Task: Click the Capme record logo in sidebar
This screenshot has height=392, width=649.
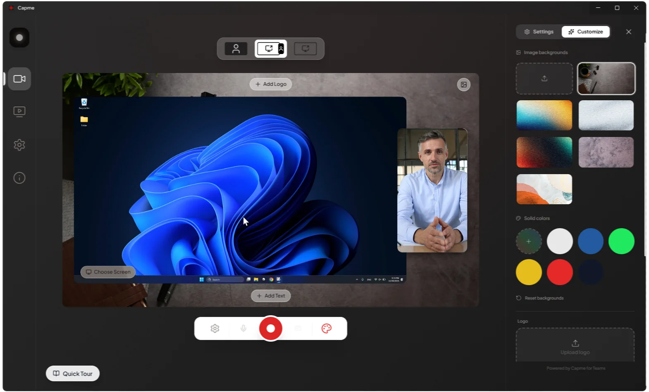Action: pyautogui.click(x=19, y=38)
